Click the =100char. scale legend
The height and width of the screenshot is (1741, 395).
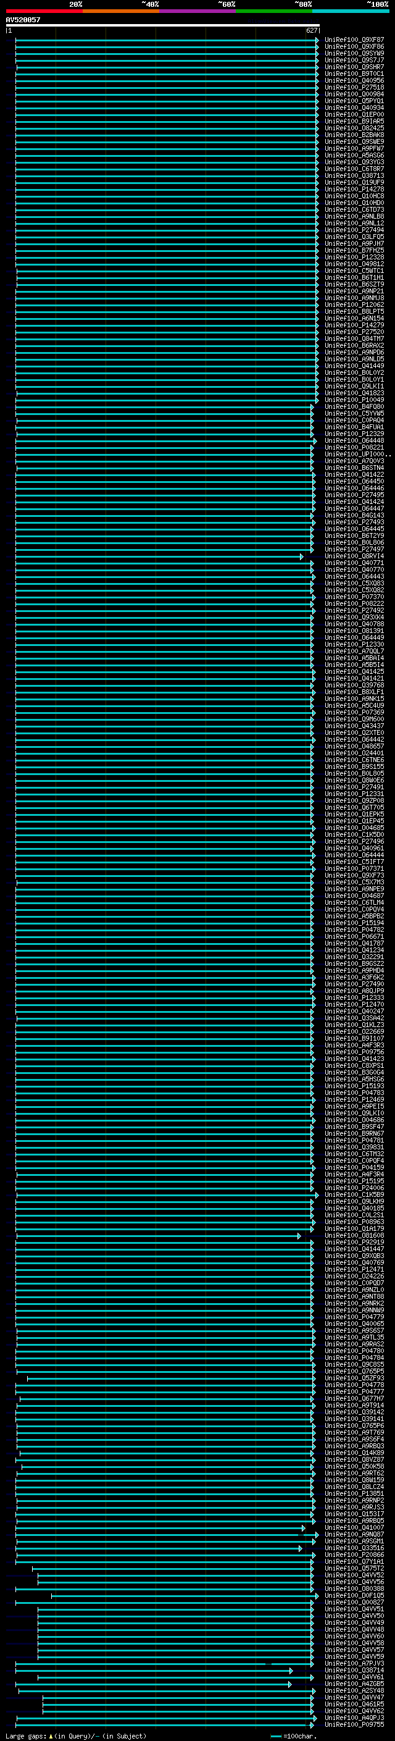point(293,1736)
